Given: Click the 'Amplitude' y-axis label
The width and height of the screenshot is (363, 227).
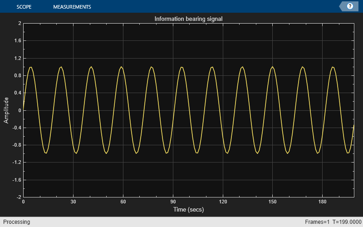Looking at the screenshot, I should (6, 110).
